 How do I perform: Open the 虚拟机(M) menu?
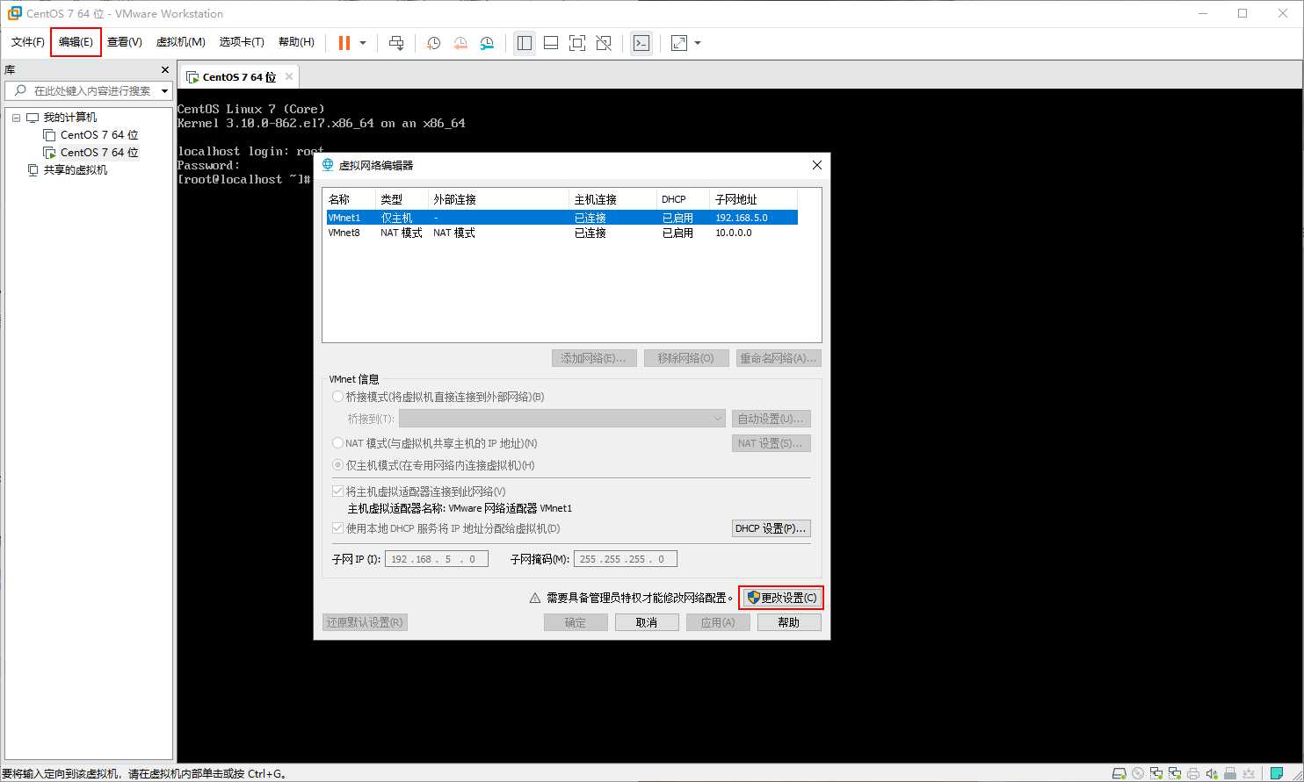click(x=180, y=42)
